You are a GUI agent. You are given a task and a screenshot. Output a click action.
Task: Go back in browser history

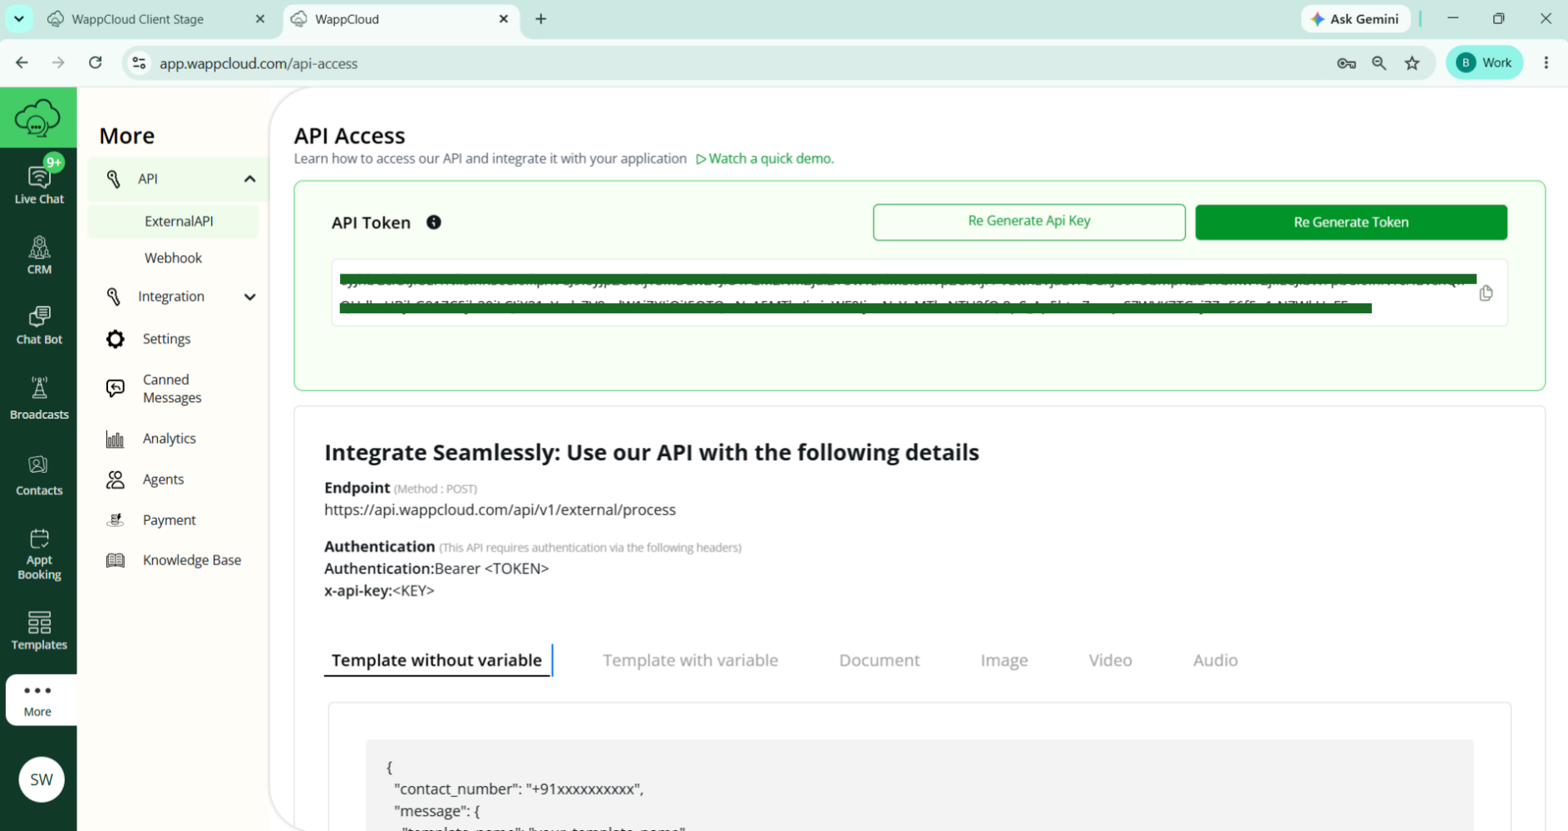click(x=22, y=62)
